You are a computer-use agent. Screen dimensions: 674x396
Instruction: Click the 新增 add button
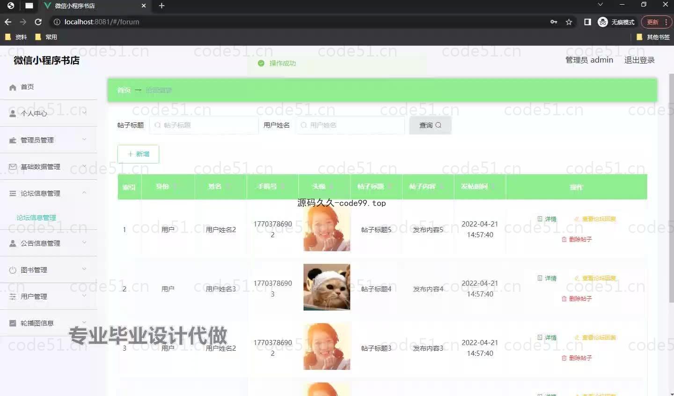pyautogui.click(x=138, y=154)
